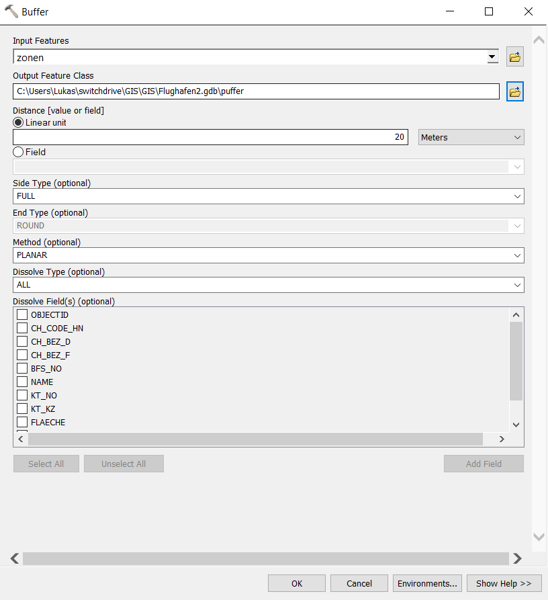The width and height of the screenshot is (548, 600).
Task: Click the Buffer hammer icon in title bar
Action: point(11,11)
